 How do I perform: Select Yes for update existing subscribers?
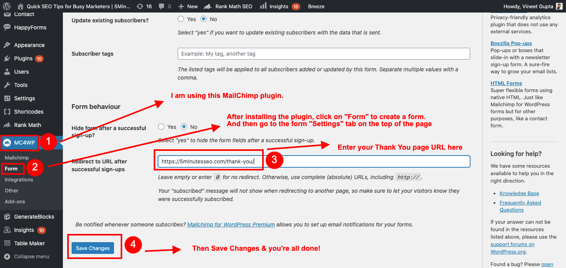pos(181,19)
